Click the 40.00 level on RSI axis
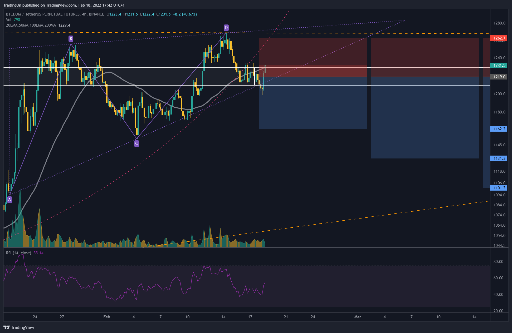 coord(498,295)
